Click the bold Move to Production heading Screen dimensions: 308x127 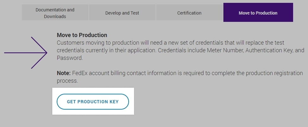pyautogui.click(x=82, y=35)
